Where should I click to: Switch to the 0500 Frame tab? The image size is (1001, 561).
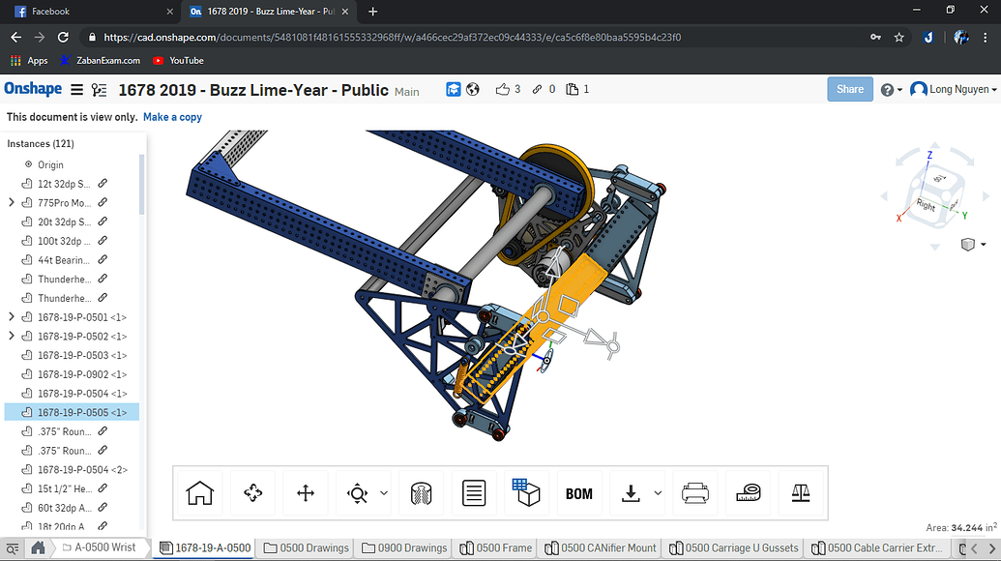tap(495, 548)
